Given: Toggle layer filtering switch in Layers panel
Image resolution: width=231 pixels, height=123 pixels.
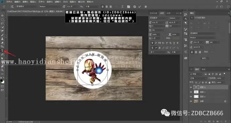Looking at the screenshot, I should 224,74.
